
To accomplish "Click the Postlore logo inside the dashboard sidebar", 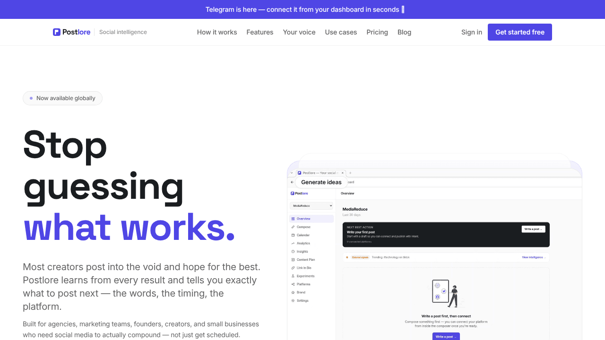I will tap(300, 193).
